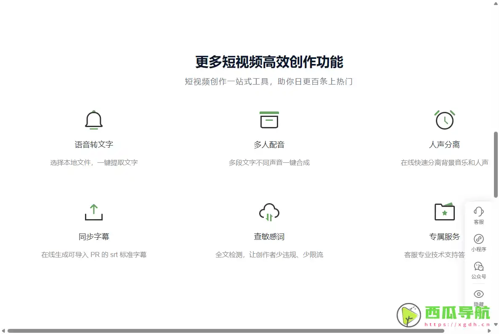
Task: Click the cloud sync icon for 查敏感词
Action: (x=269, y=212)
